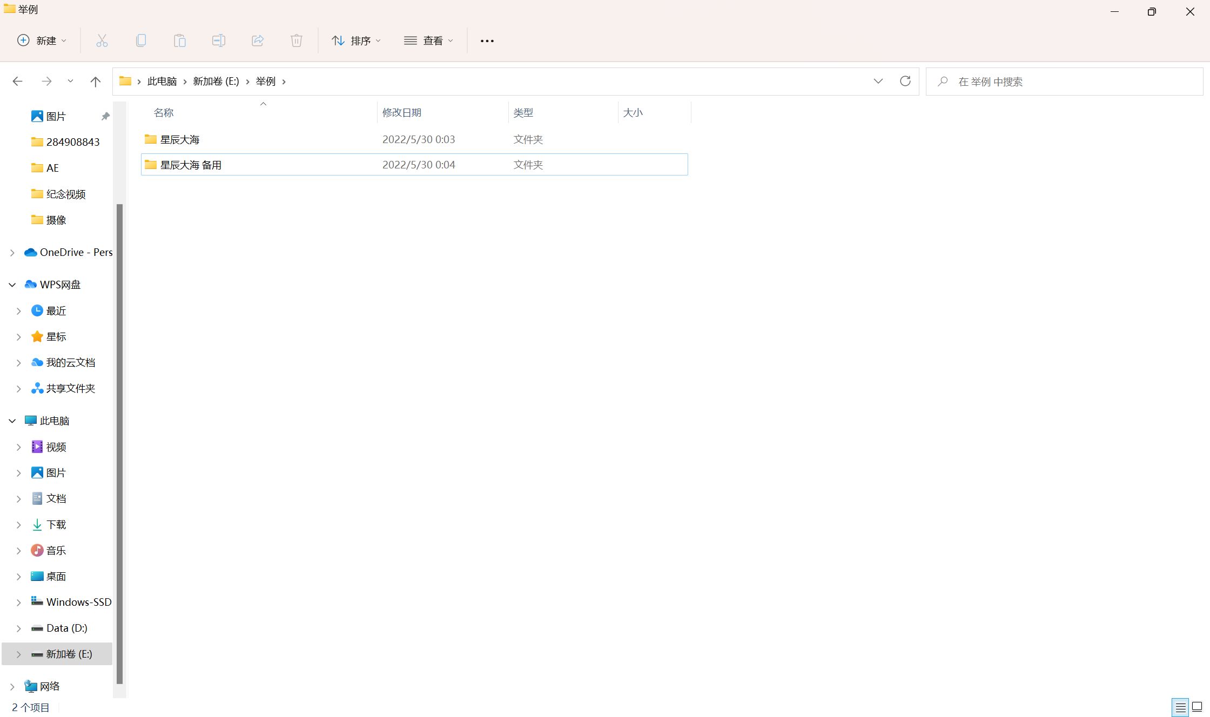This screenshot has width=1210, height=717.
Task: Switch to details view layout
Action: click(1180, 707)
